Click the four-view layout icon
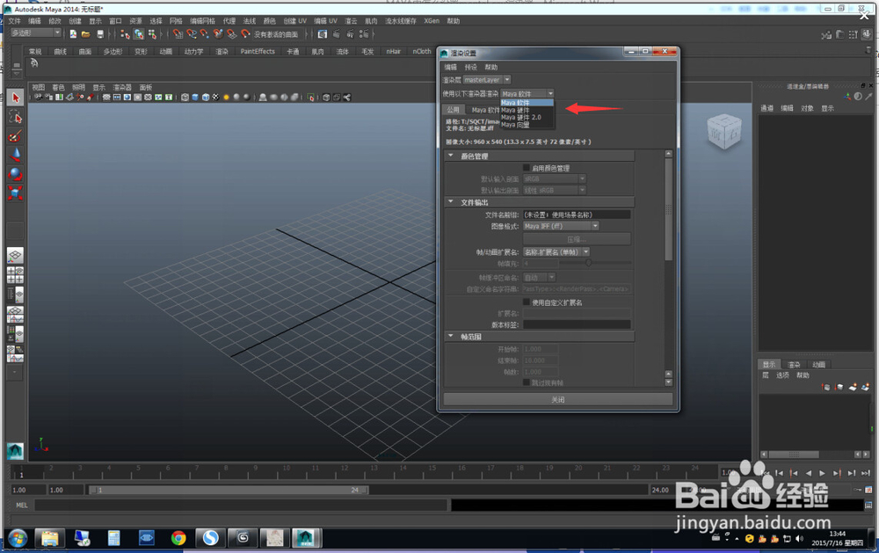 coord(15,275)
